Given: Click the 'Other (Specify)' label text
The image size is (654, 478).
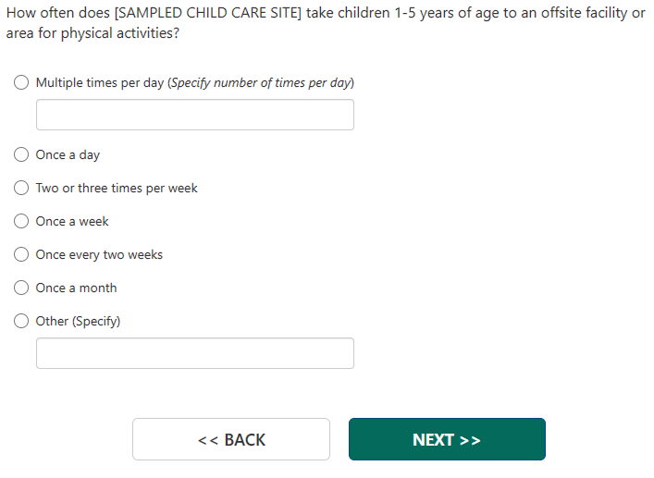Looking at the screenshot, I should click(78, 321).
